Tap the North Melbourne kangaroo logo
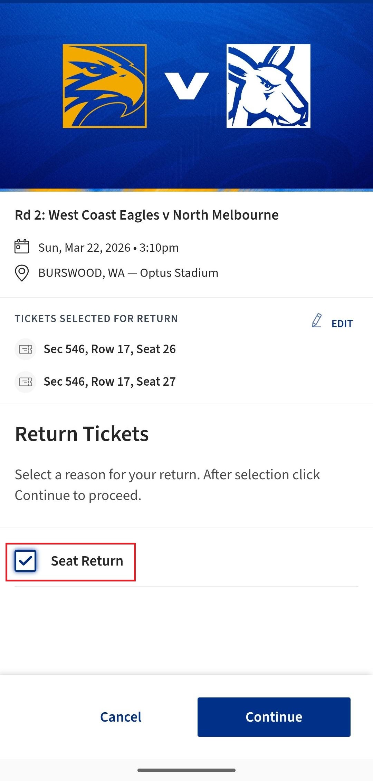Viewport: 373px width, 781px height. (x=268, y=86)
